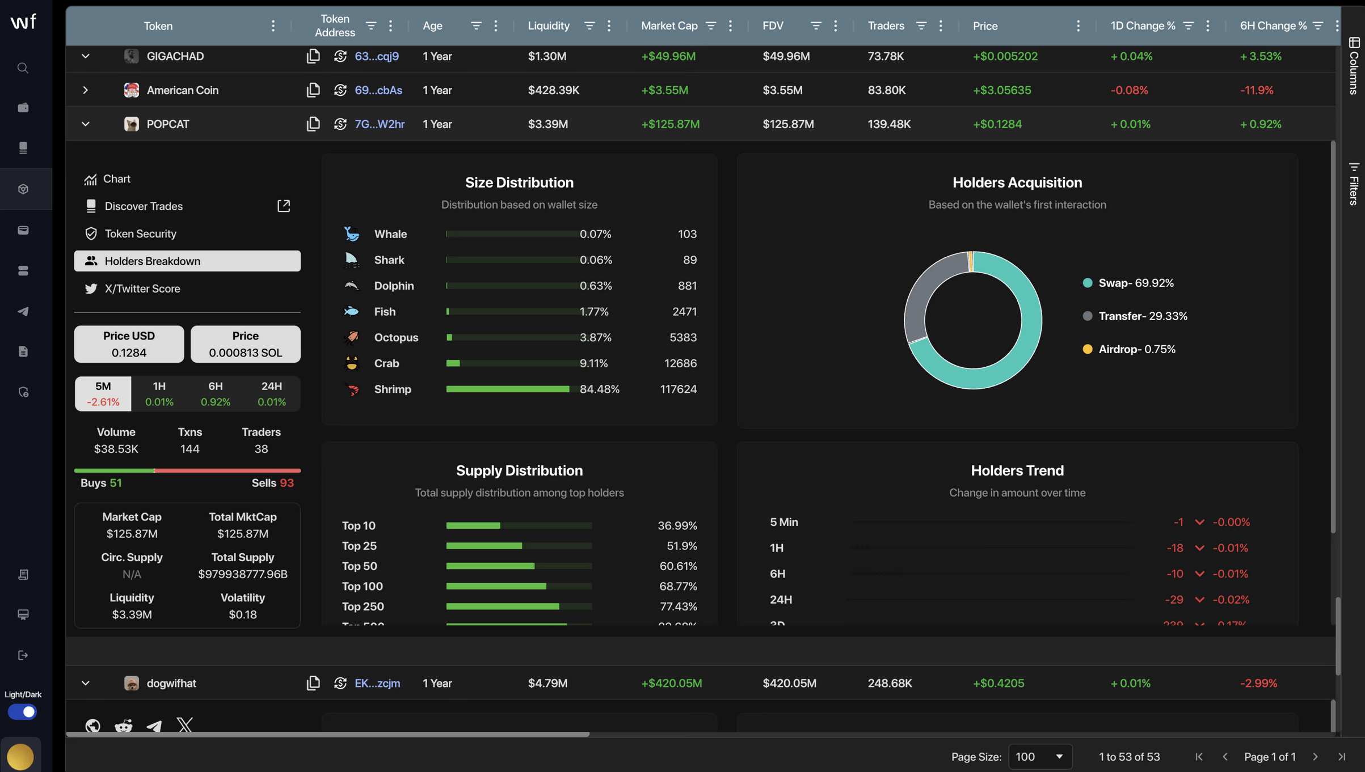Click the Telegram icon in social row

click(154, 726)
